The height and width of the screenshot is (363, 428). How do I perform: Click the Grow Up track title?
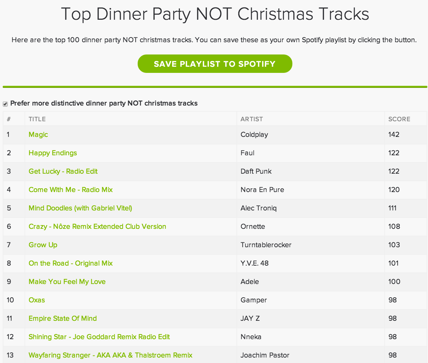click(x=43, y=245)
